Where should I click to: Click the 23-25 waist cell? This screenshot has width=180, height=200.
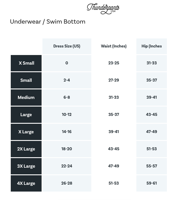(114, 63)
